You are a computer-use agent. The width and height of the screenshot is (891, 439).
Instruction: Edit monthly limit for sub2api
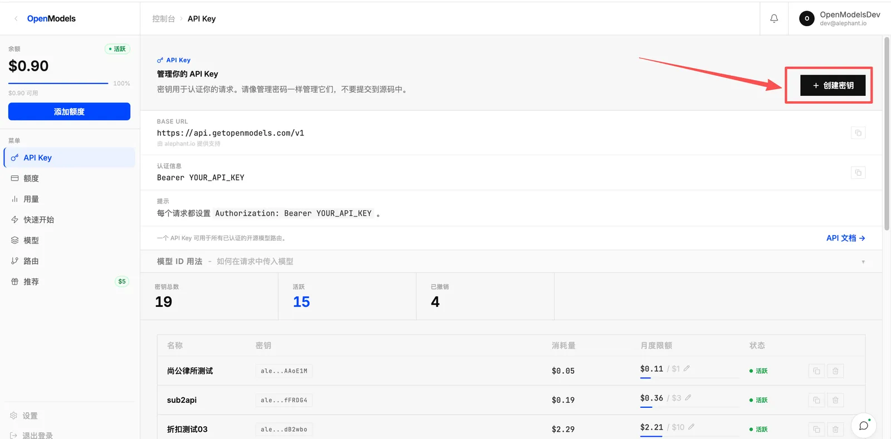pos(688,398)
